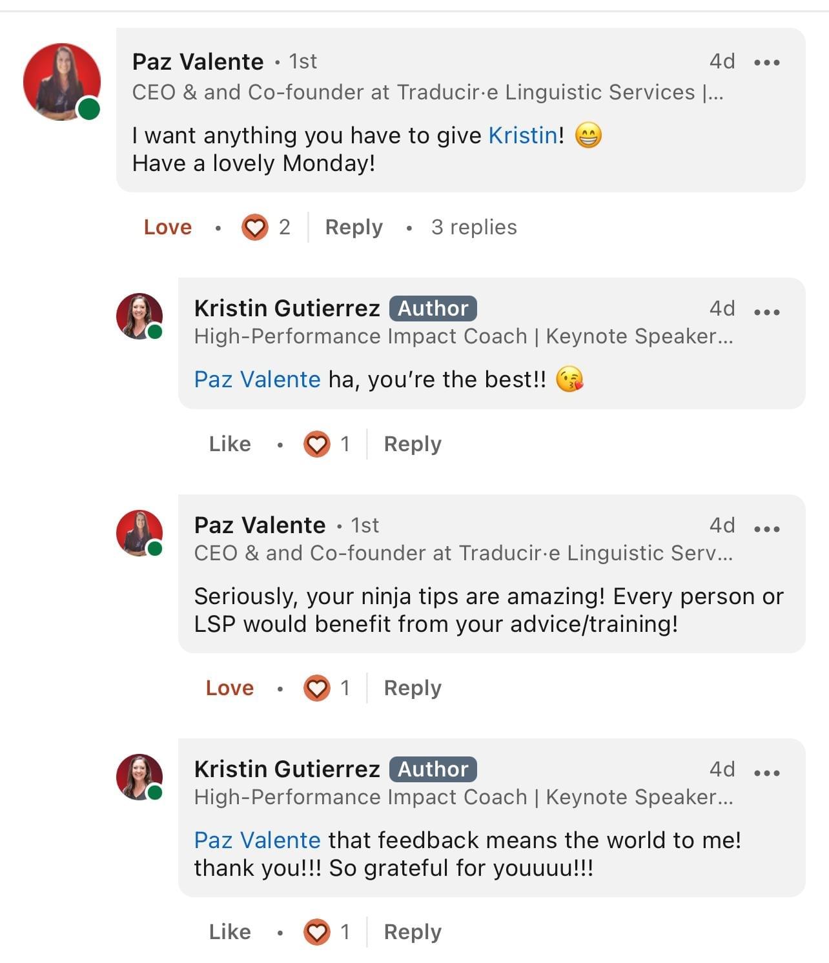This screenshot has width=829, height=963.
Task: Reply to Paz's top-level comment
Action: click(354, 227)
